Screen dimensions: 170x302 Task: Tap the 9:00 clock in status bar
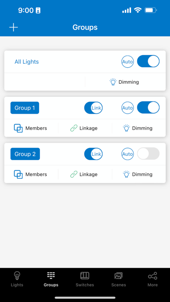point(26,10)
